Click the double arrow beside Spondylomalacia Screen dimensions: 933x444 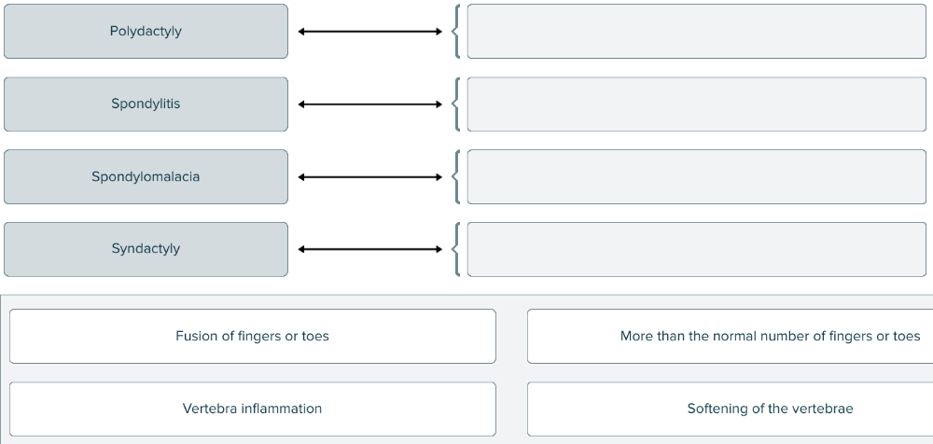pos(370,177)
